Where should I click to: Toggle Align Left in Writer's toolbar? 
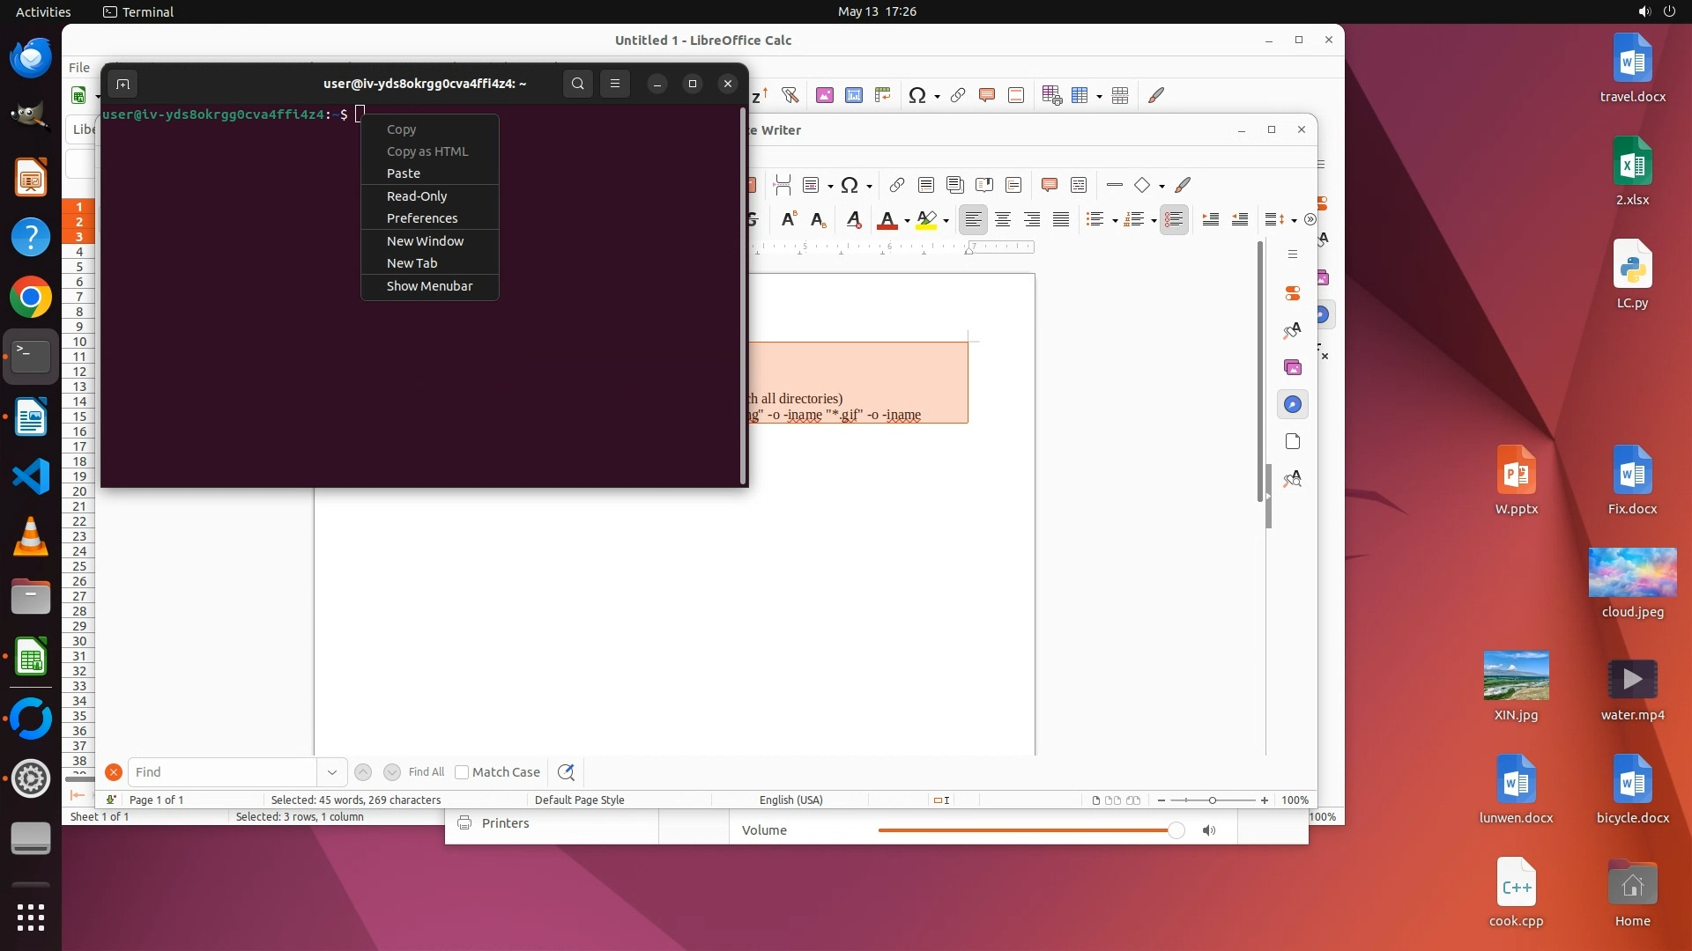(973, 220)
